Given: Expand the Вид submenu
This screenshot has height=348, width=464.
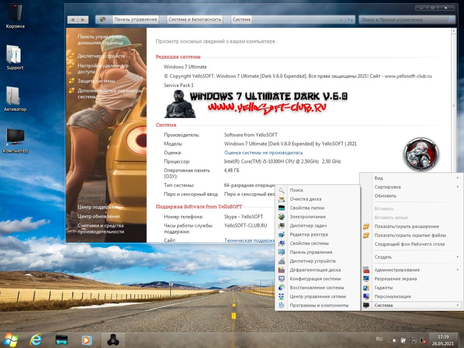Looking at the screenshot, I should (x=411, y=178).
